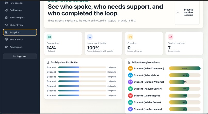The image size is (208, 114).
Task: Click the Overdue clock icon
Action: [x=130, y=37]
